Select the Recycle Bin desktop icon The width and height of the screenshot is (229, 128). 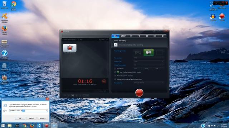tap(5, 5)
